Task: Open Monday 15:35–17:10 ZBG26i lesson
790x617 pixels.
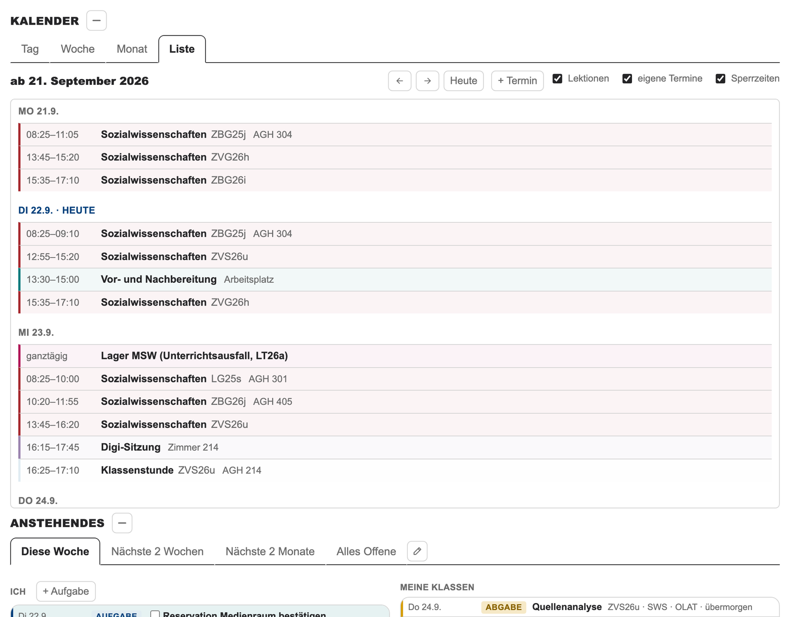Action: 395,180
